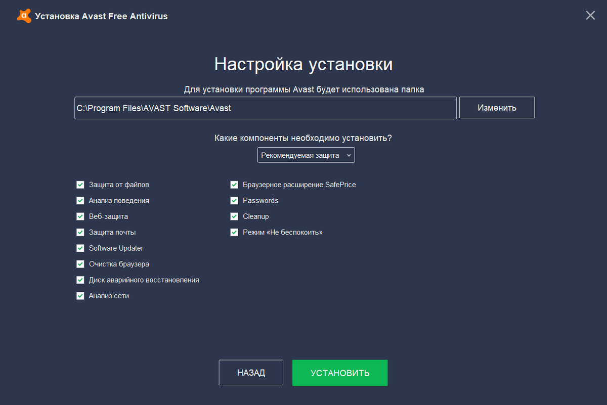
Task: Disable Браузерное расширение SafePrice checkbox
Action: (x=234, y=185)
